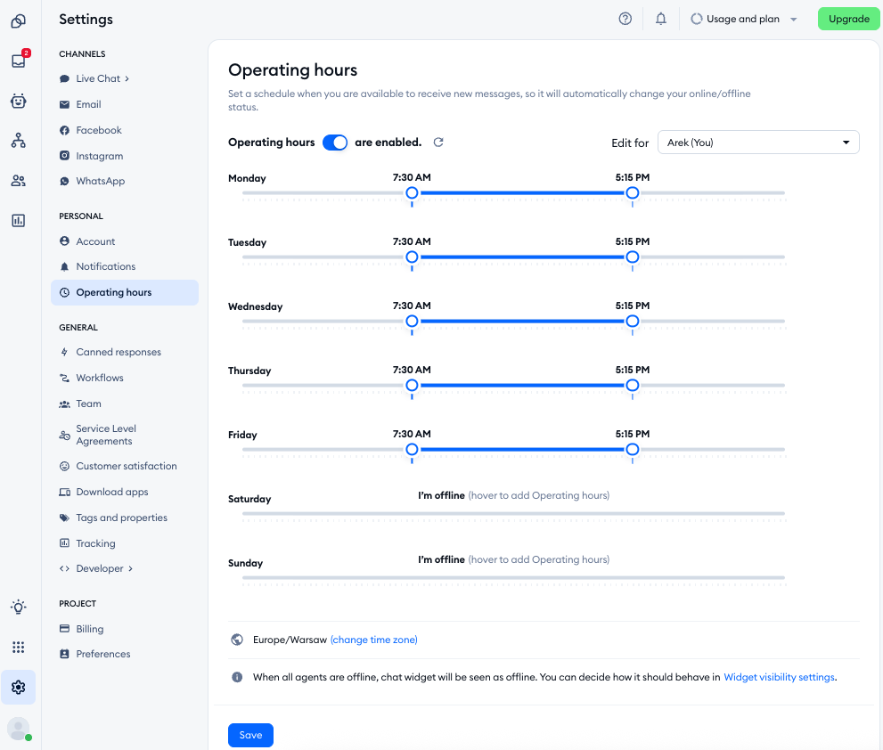
Task: Open the Inbox icon with unread badge
Action: click(18, 61)
